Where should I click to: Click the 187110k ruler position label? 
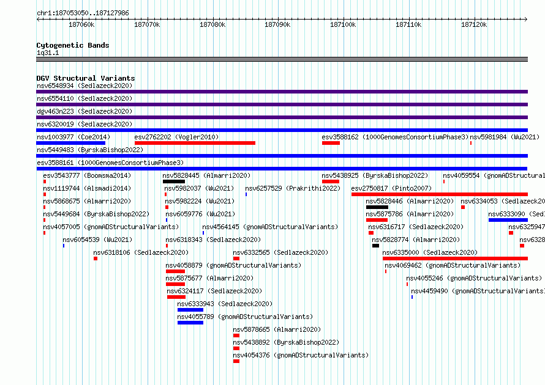point(408,24)
